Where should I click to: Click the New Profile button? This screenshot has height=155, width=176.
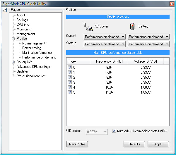(77, 144)
